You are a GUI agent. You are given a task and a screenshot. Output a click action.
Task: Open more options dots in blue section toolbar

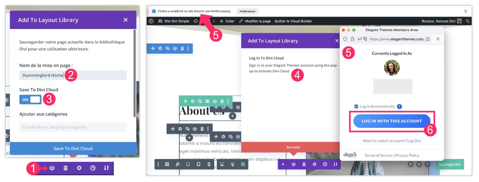click(188, 49)
